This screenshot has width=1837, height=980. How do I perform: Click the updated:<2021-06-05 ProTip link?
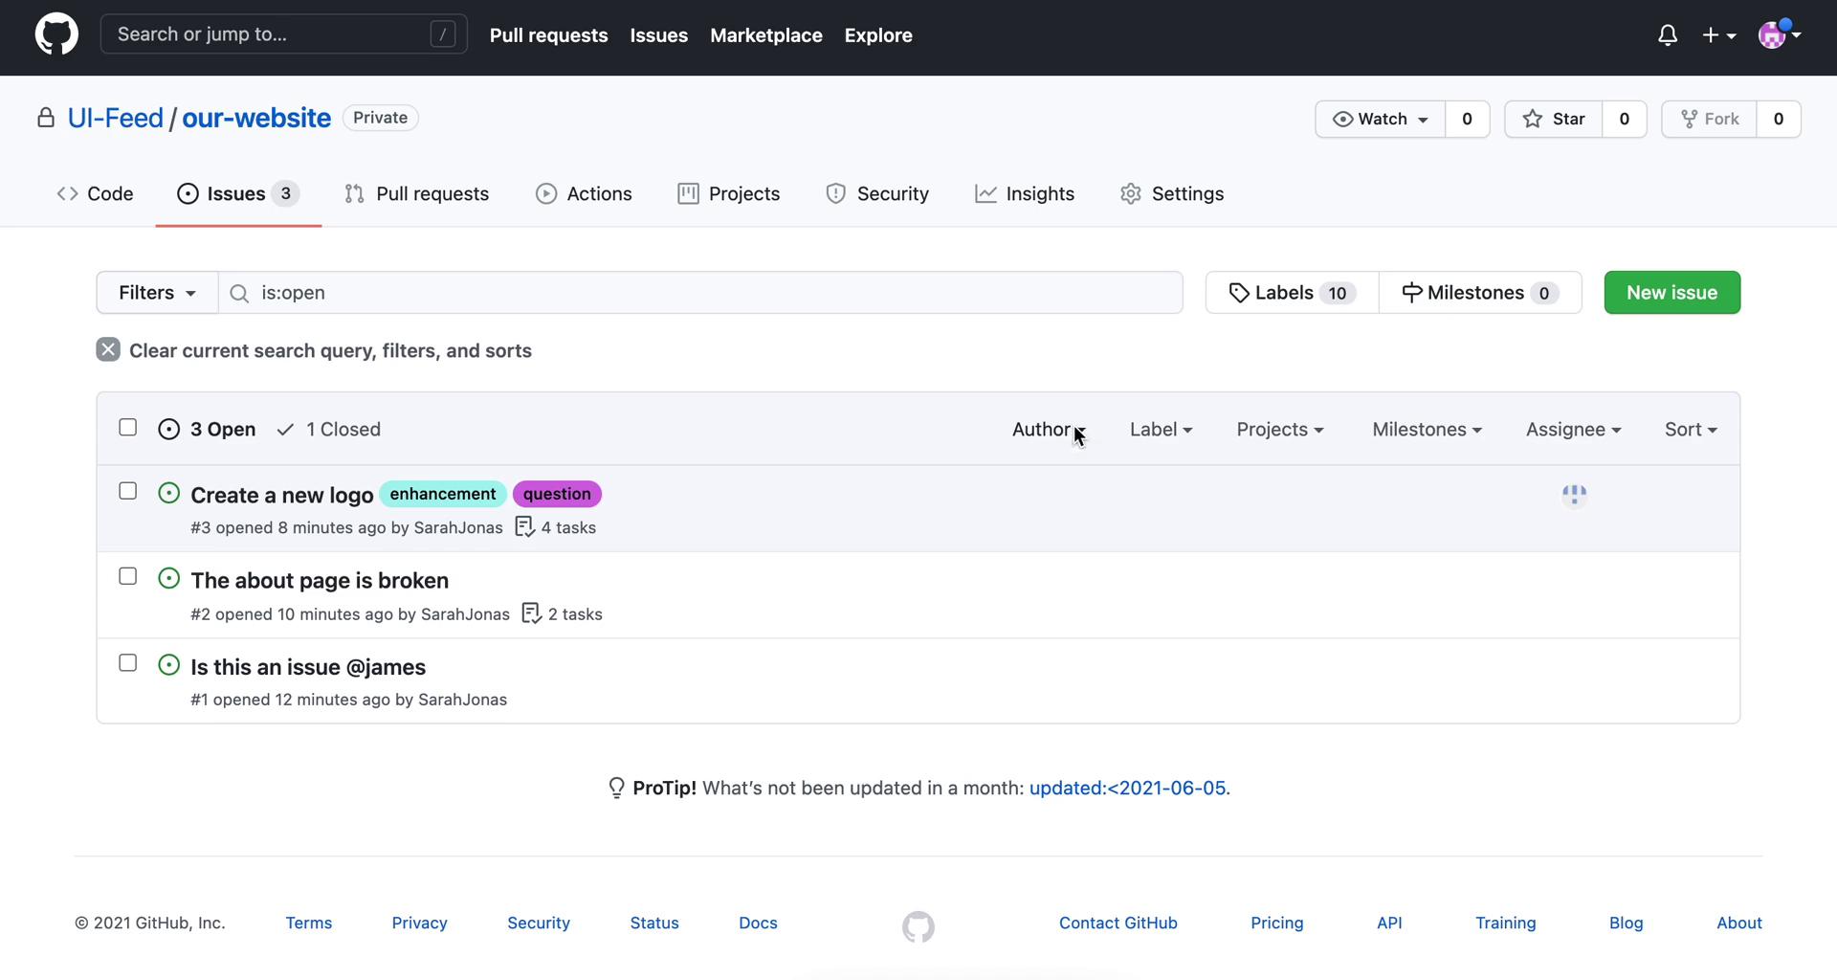1127,788
